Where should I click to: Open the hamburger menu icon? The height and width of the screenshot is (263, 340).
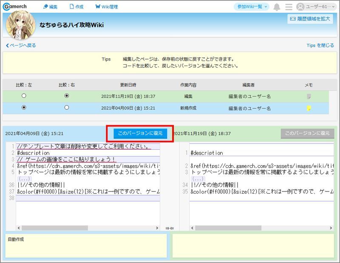point(289,7)
